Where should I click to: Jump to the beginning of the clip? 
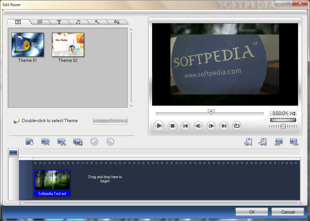[x=186, y=126]
